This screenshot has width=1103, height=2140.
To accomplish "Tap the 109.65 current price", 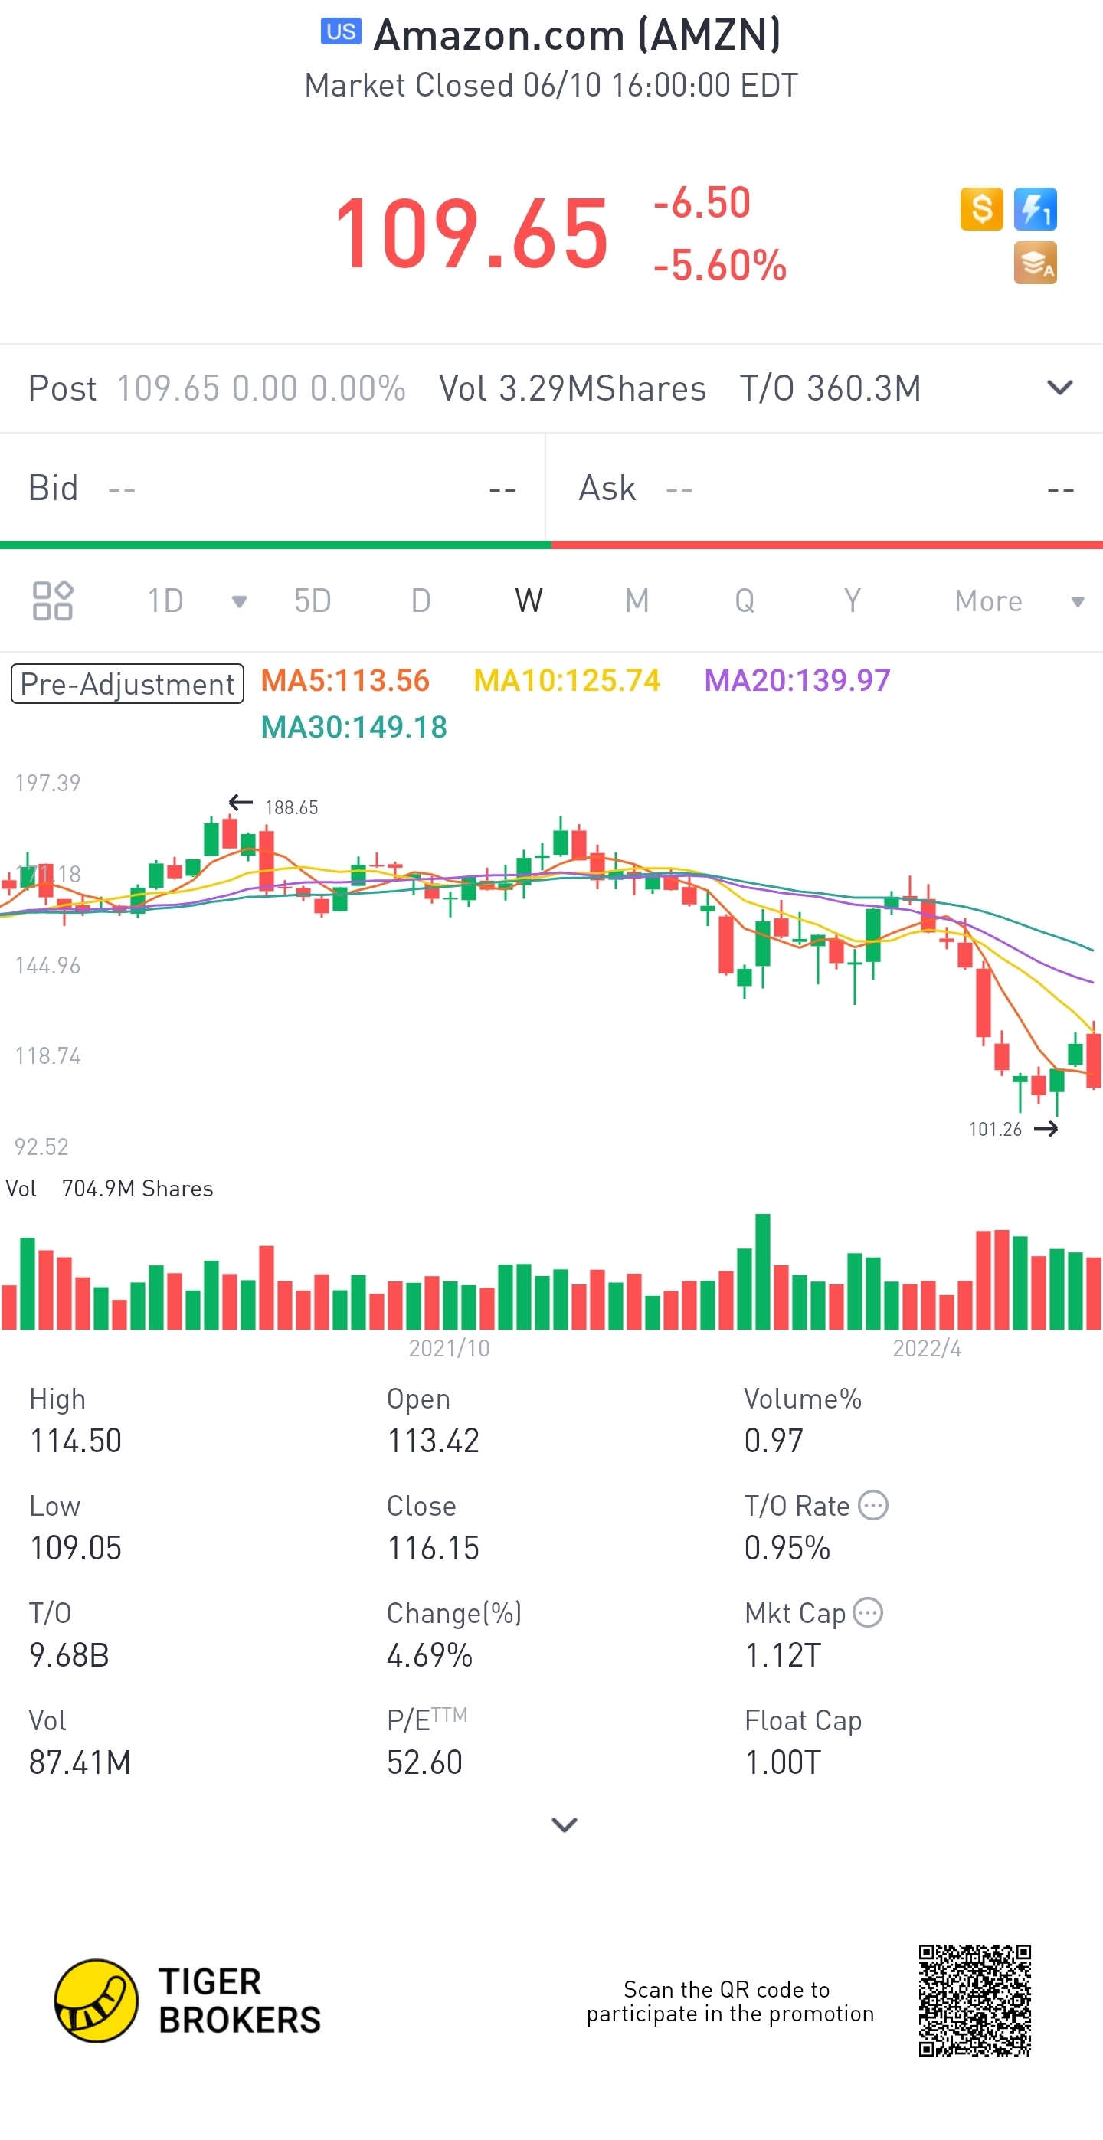I will 472,234.
